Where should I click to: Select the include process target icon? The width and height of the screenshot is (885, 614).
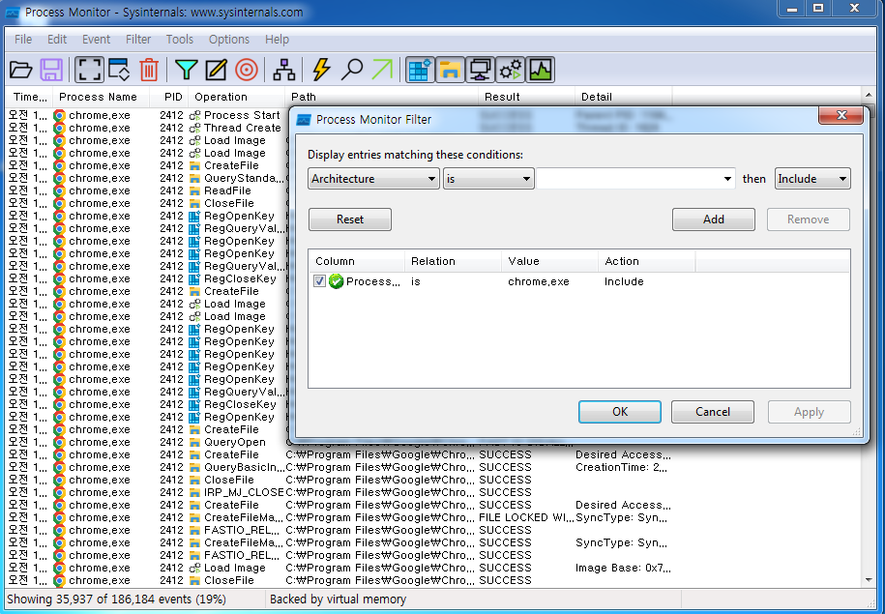pos(246,70)
